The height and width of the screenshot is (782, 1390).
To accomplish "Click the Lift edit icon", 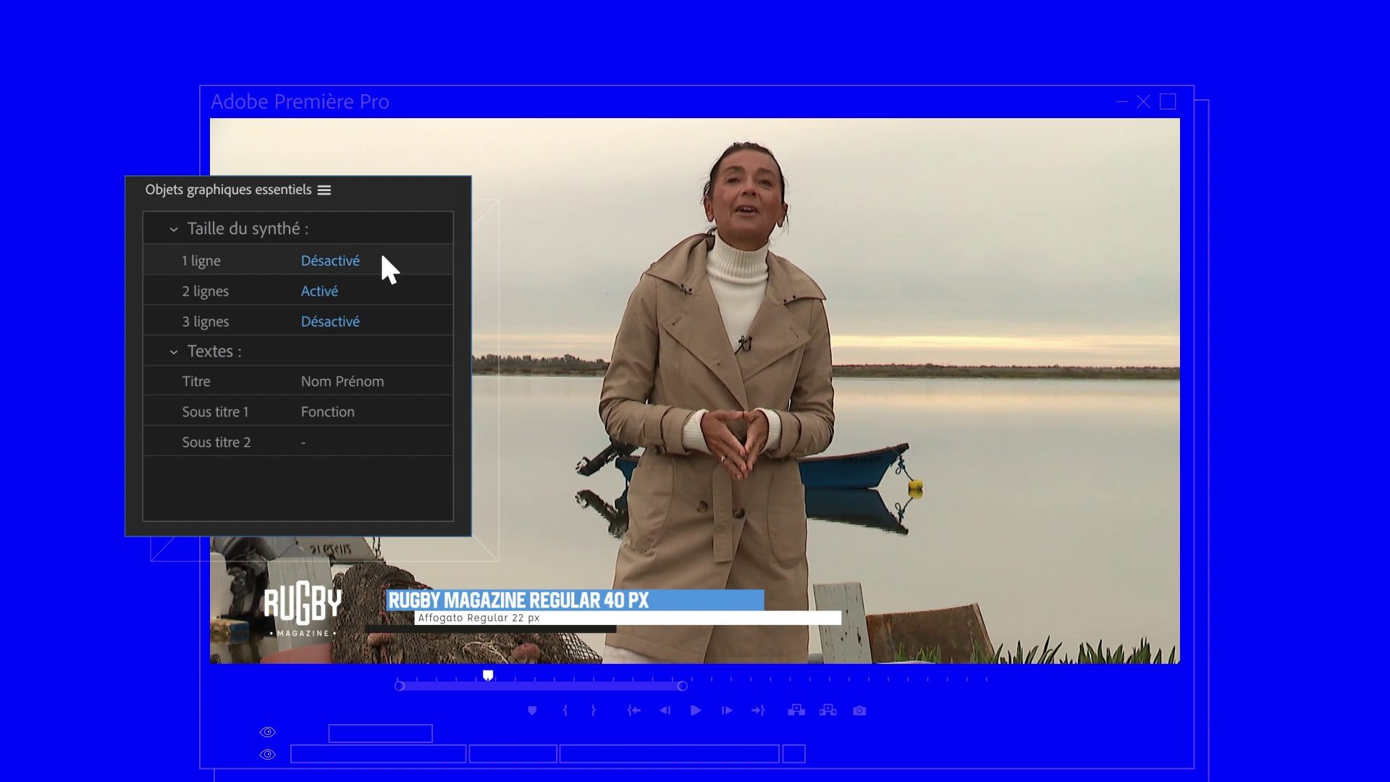I will 796,710.
